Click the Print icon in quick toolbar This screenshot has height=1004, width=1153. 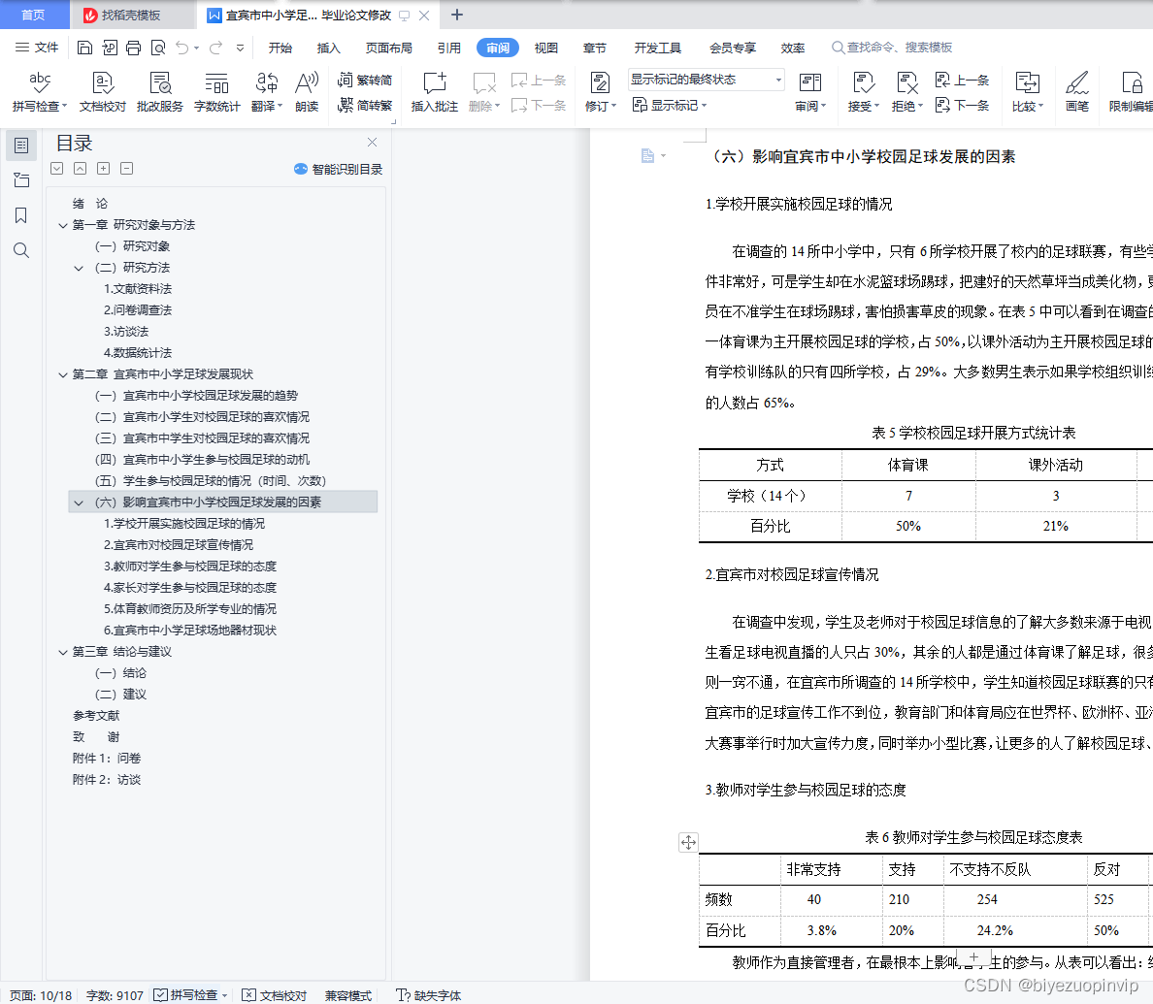click(x=133, y=48)
